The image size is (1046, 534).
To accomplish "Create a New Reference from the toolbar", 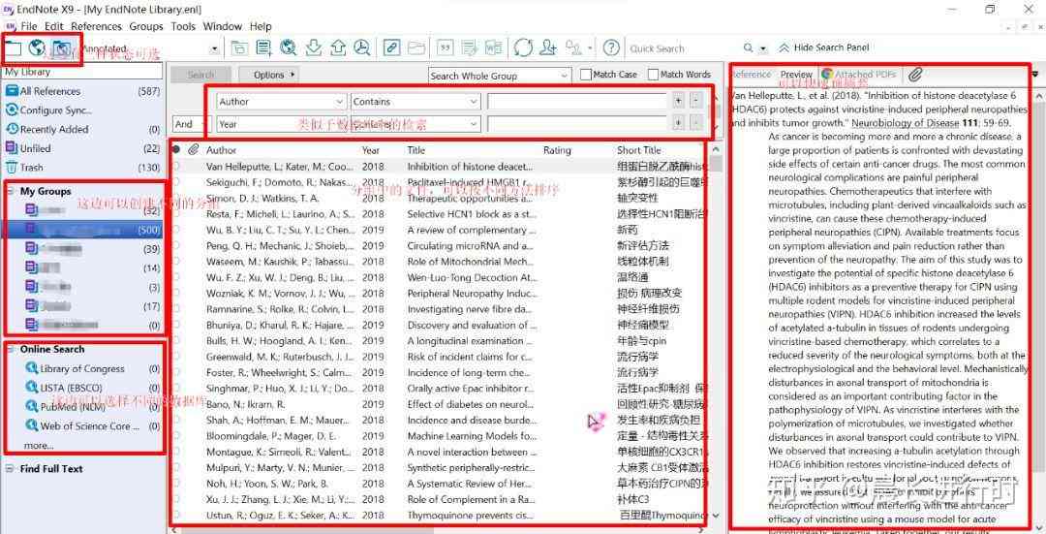I will (x=264, y=47).
